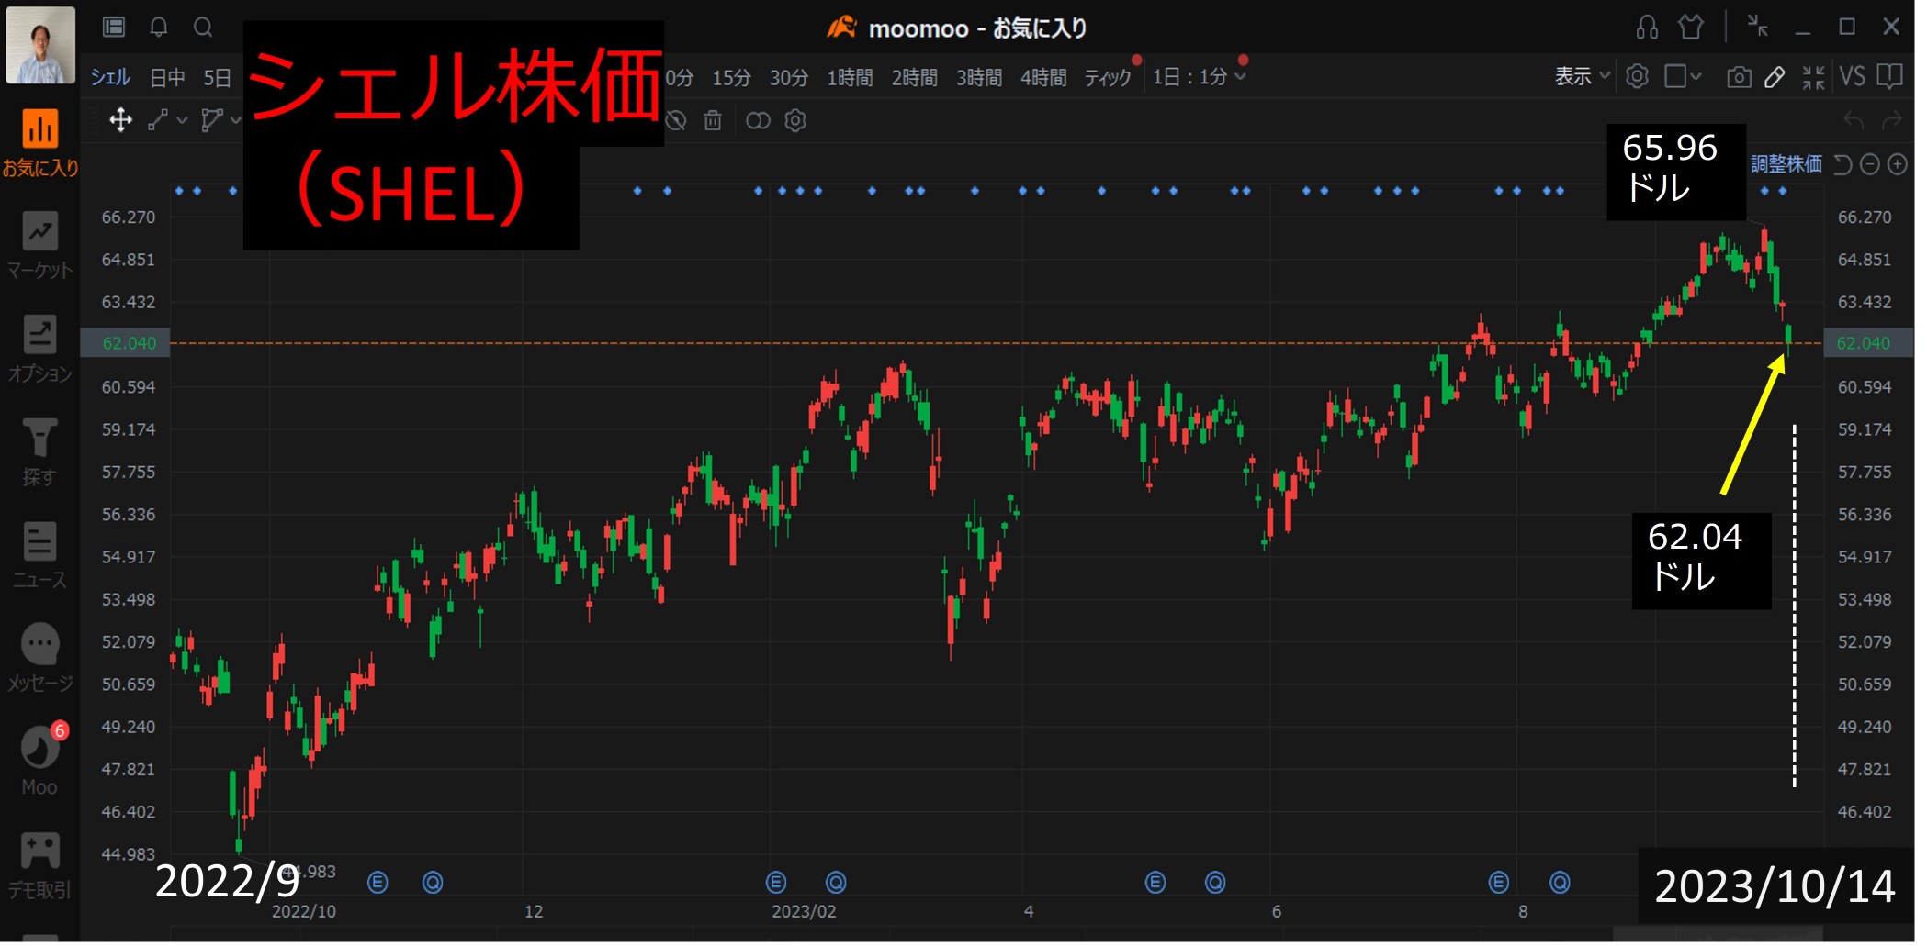This screenshot has width=1927, height=946.
Task: Undo the last drawing action
Action: coord(1854,120)
